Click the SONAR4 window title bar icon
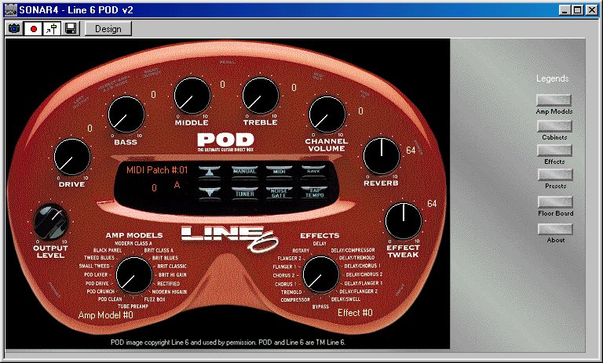 point(10,9)
